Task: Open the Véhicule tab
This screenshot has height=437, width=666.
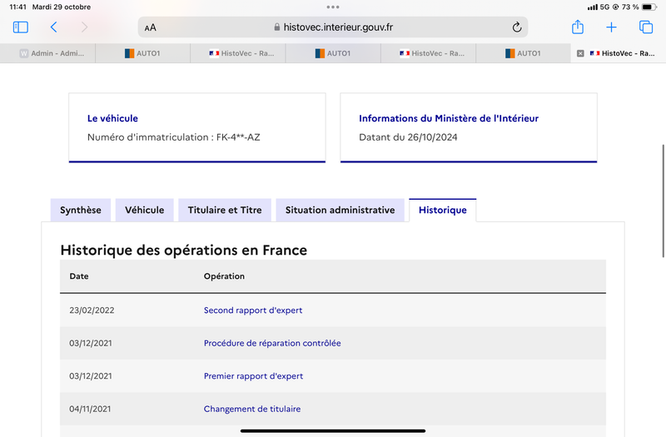Action: coord(144,211)
